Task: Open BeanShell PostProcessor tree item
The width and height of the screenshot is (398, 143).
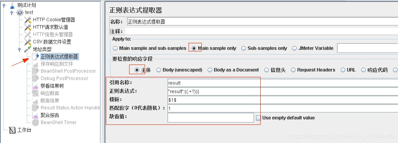Action: tap(68, 71)
